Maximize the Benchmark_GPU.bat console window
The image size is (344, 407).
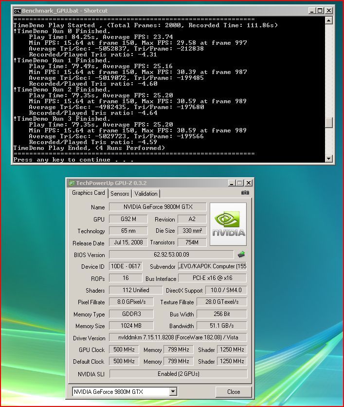click(x=320, y=11)
